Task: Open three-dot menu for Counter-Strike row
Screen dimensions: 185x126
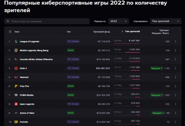Action: (x=175, y=59)
